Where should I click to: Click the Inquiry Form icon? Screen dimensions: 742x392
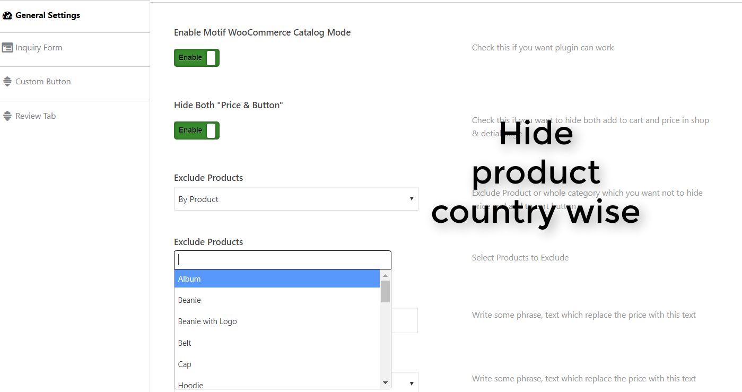[7, 48]
